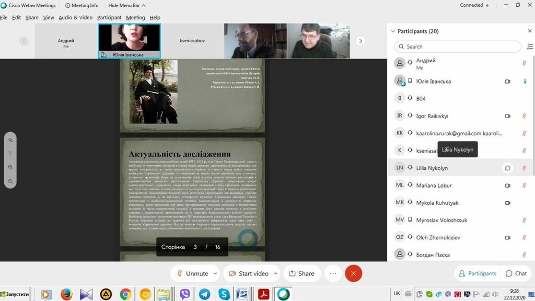Click the Meeting Info button
Viewport: 535px width, 301px height.
[x=82, y=5]
